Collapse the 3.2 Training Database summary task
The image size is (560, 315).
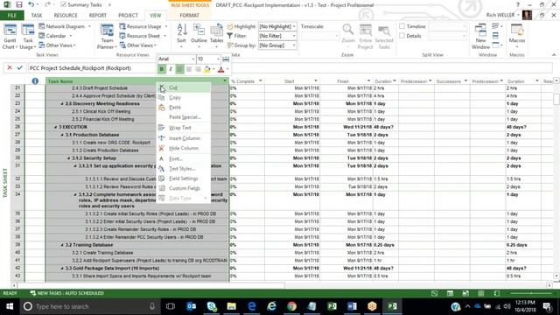tap(62, 245)
